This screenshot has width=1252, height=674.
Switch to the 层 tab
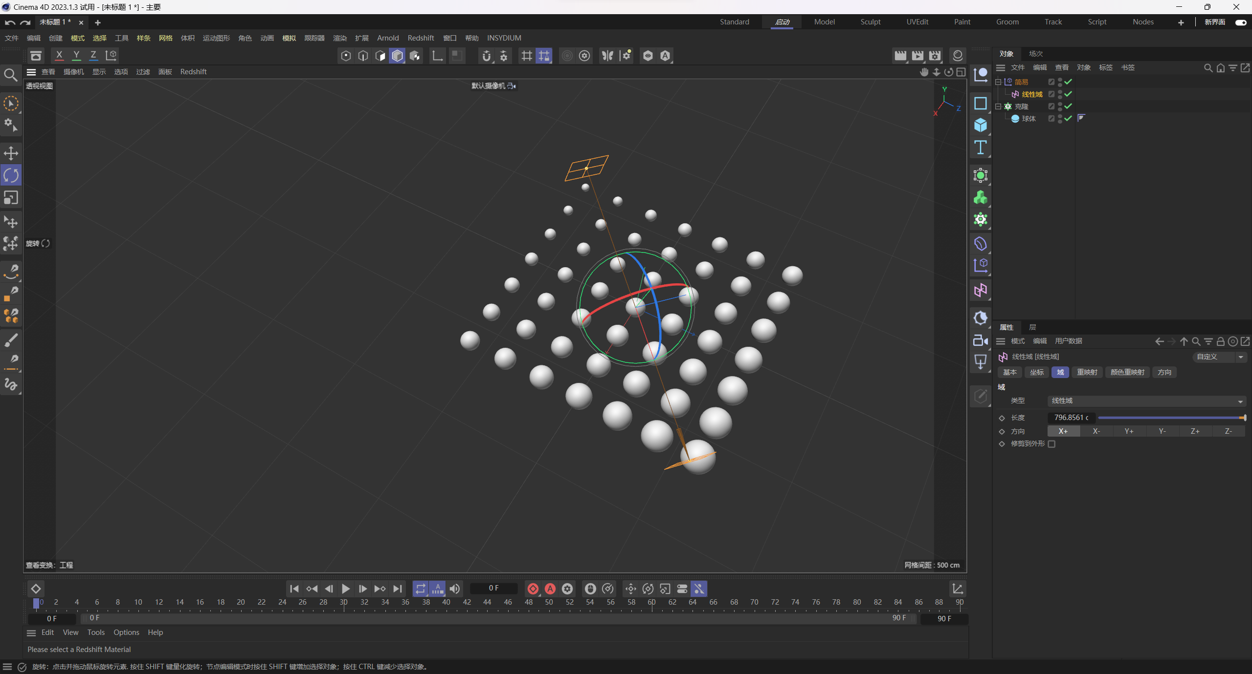coord(1032,327)
